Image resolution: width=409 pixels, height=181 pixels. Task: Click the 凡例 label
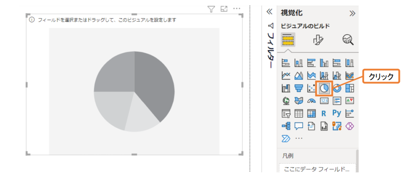[x=288, y=156]
